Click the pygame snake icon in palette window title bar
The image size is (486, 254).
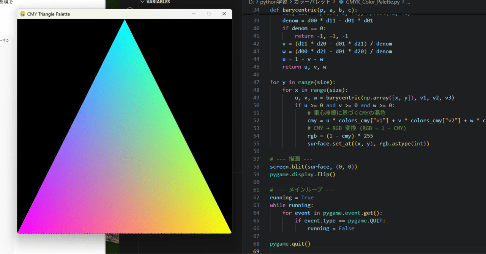pos(23,14)
